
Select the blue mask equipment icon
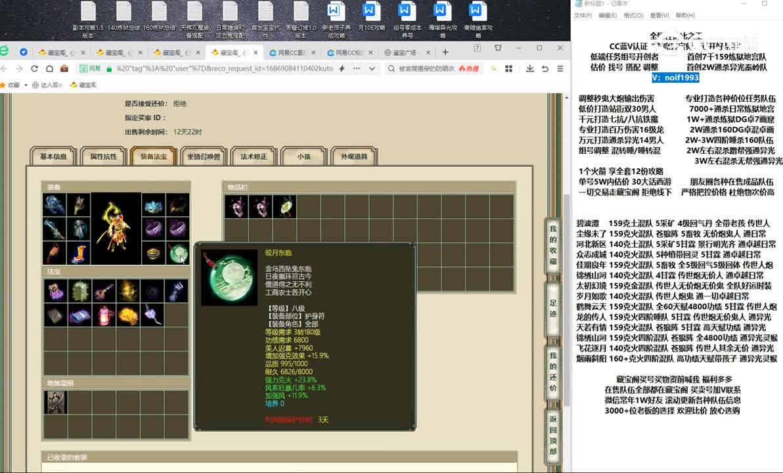point(153,205)
